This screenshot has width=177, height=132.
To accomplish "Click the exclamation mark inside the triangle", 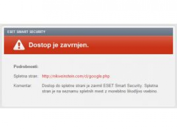I will click(19, 45).
